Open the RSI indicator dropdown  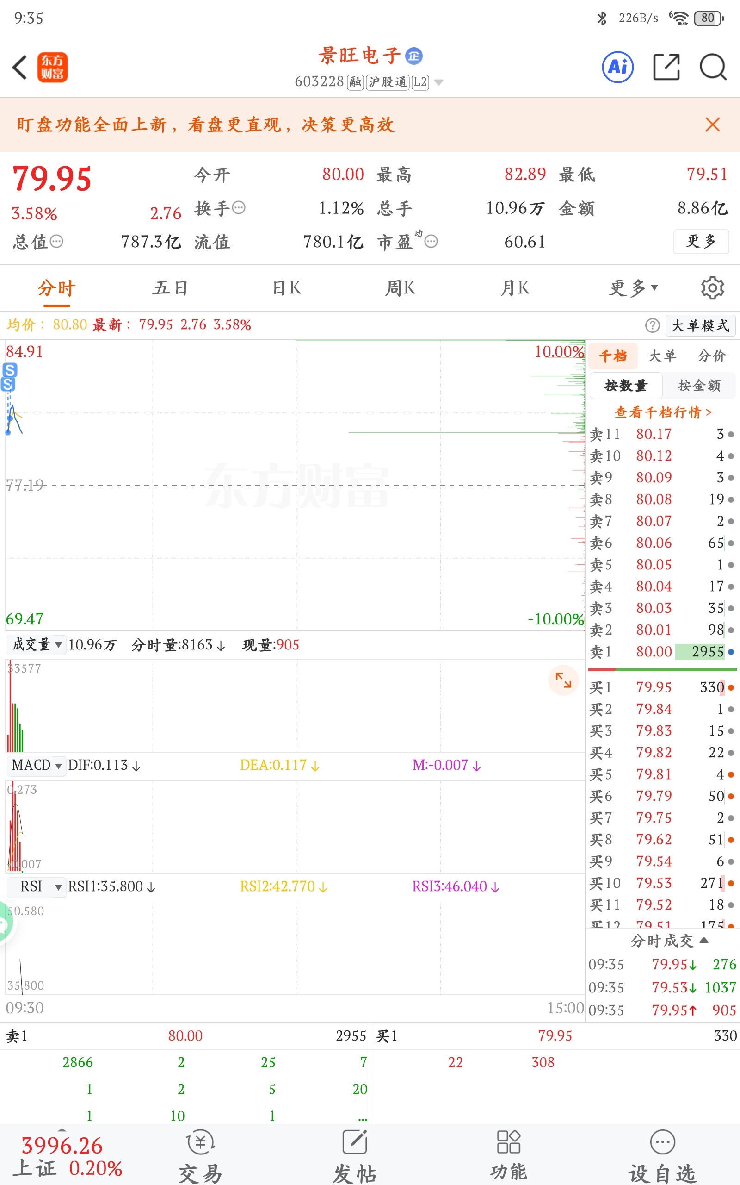pyautogui.click(x=37, y=886)
